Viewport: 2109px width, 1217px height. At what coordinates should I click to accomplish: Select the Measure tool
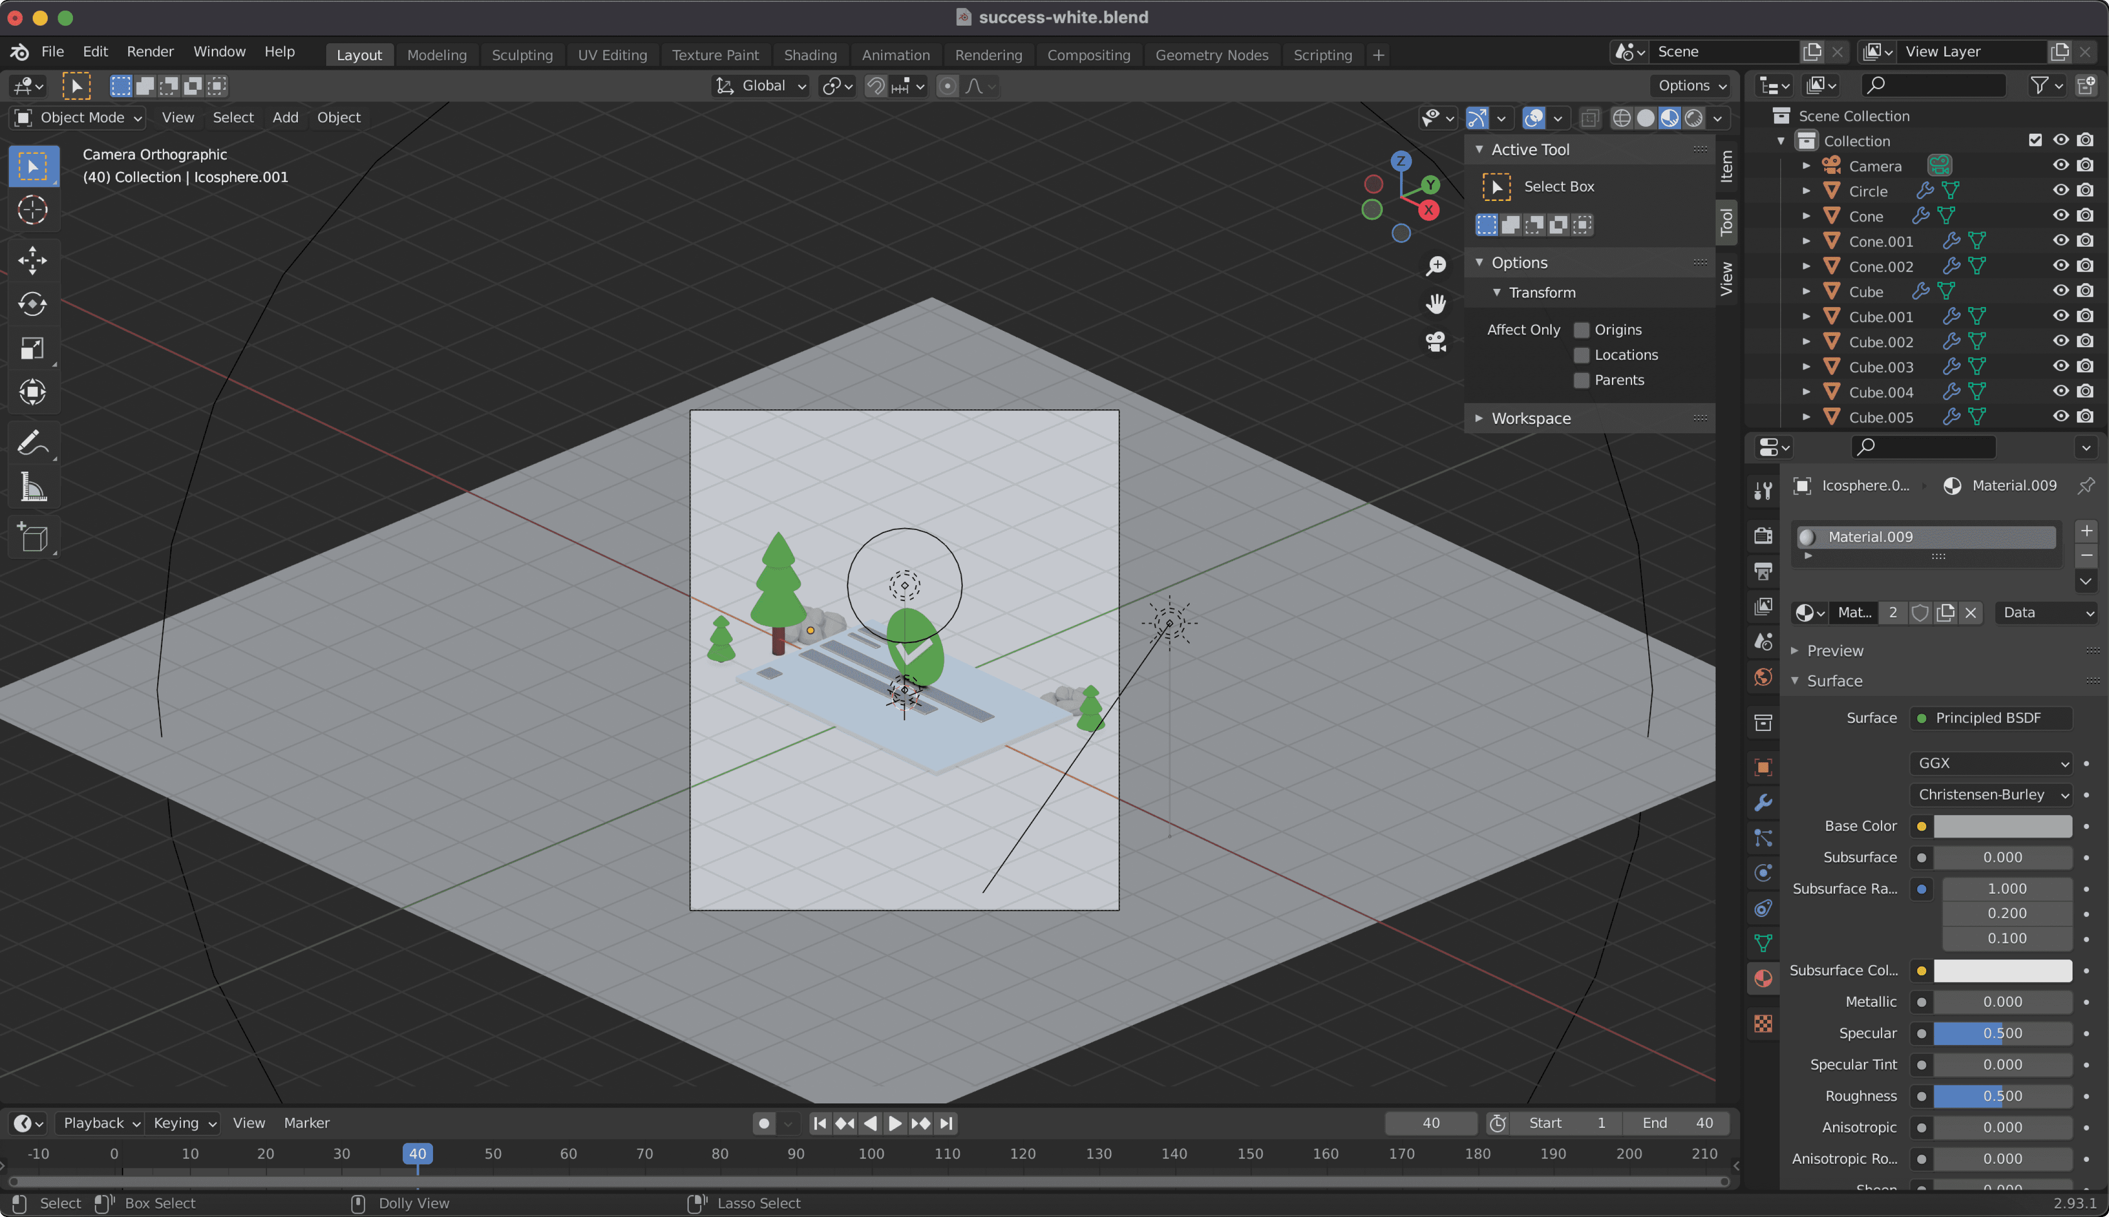click(x=33, y=487)
